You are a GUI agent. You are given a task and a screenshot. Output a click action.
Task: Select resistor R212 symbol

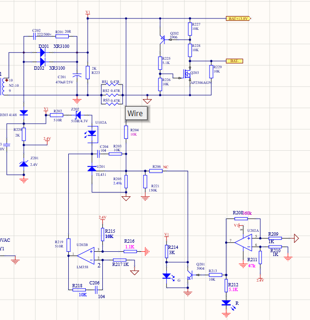[x=226, y=285]
